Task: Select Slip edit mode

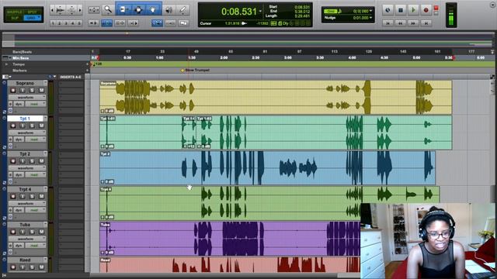Action: pyautogui.click(x=15, y=18)
